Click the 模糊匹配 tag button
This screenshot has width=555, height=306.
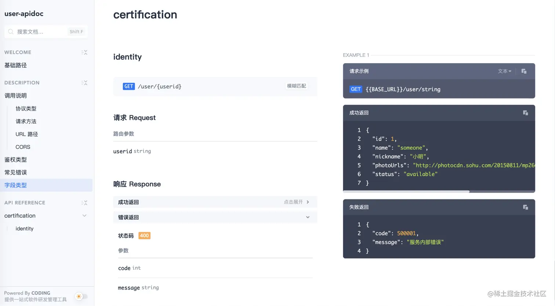297,86
